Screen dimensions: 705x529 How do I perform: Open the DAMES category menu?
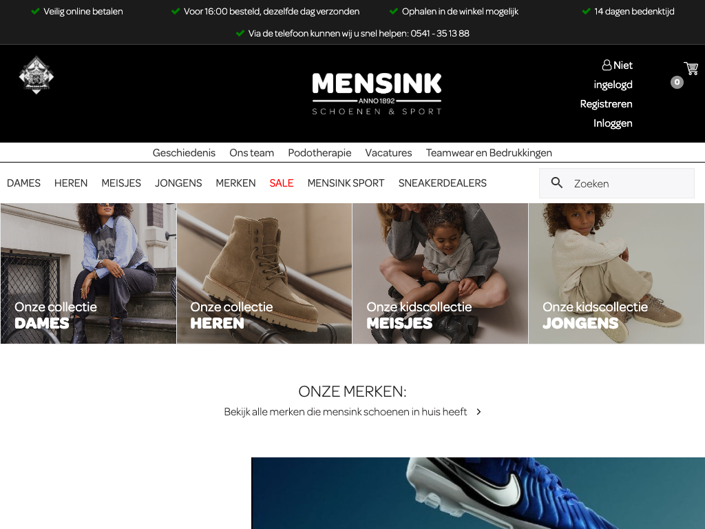pos(24,183)
